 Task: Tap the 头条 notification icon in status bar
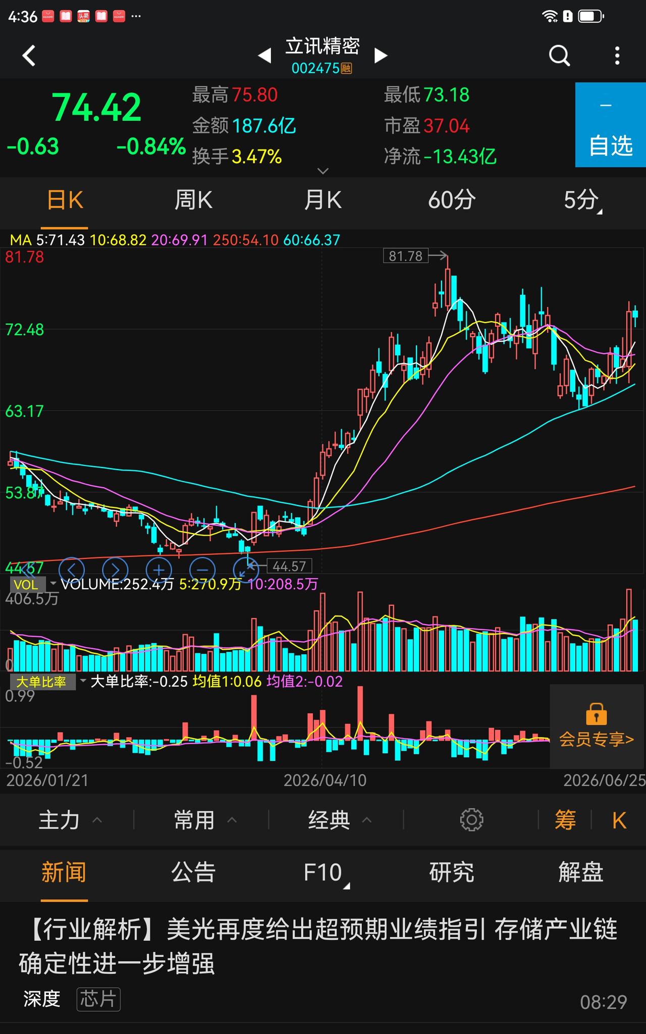click(x=83, y=16)
